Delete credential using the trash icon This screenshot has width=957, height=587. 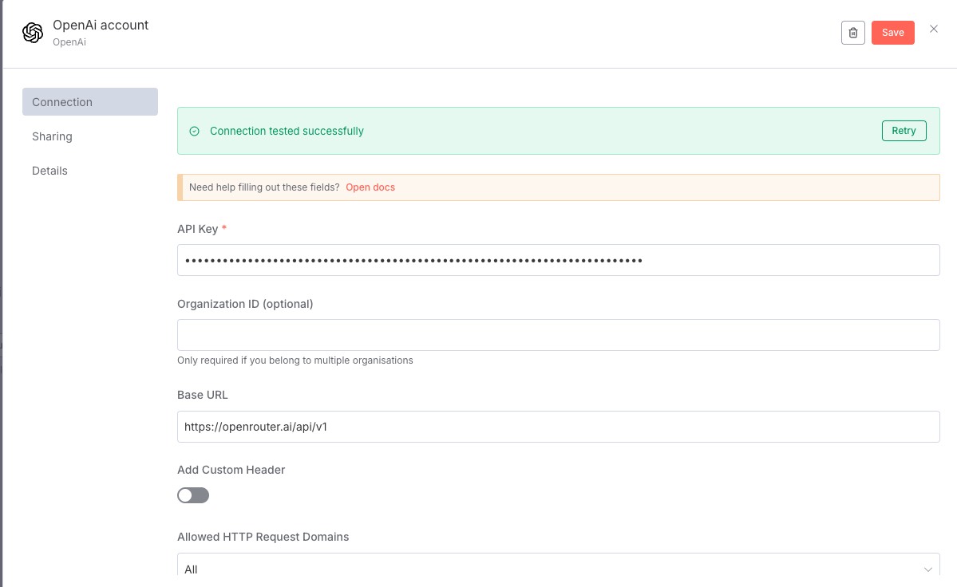pos(852,33)
